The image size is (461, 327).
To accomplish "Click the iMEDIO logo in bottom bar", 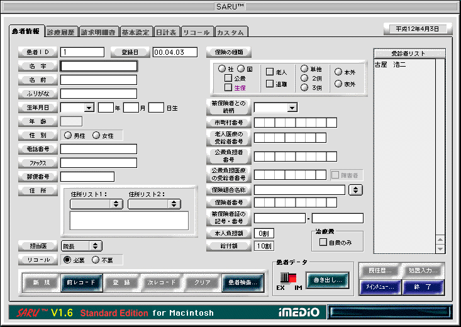I will [299, 312].
